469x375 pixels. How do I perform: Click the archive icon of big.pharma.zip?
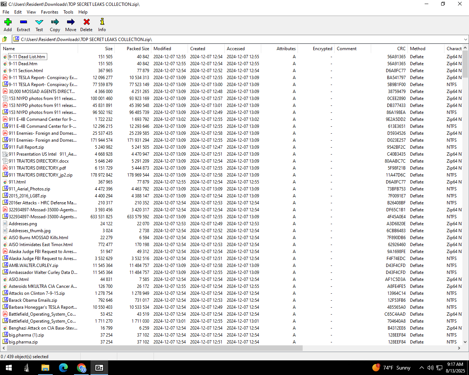[5, 342]
